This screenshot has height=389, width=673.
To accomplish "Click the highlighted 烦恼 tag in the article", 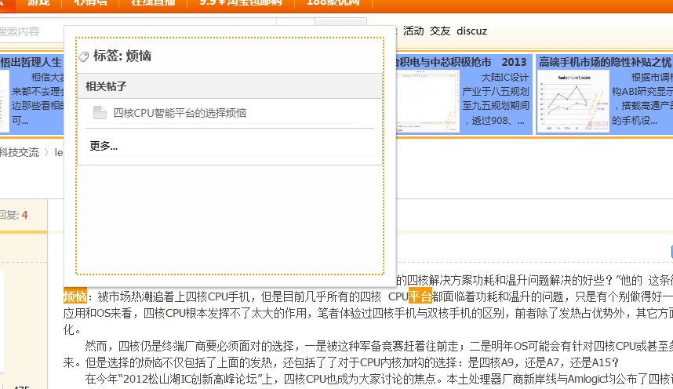I will click(75, 296).
